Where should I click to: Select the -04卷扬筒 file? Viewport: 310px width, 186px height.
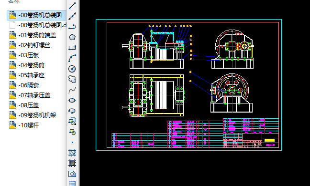[27, 65]
